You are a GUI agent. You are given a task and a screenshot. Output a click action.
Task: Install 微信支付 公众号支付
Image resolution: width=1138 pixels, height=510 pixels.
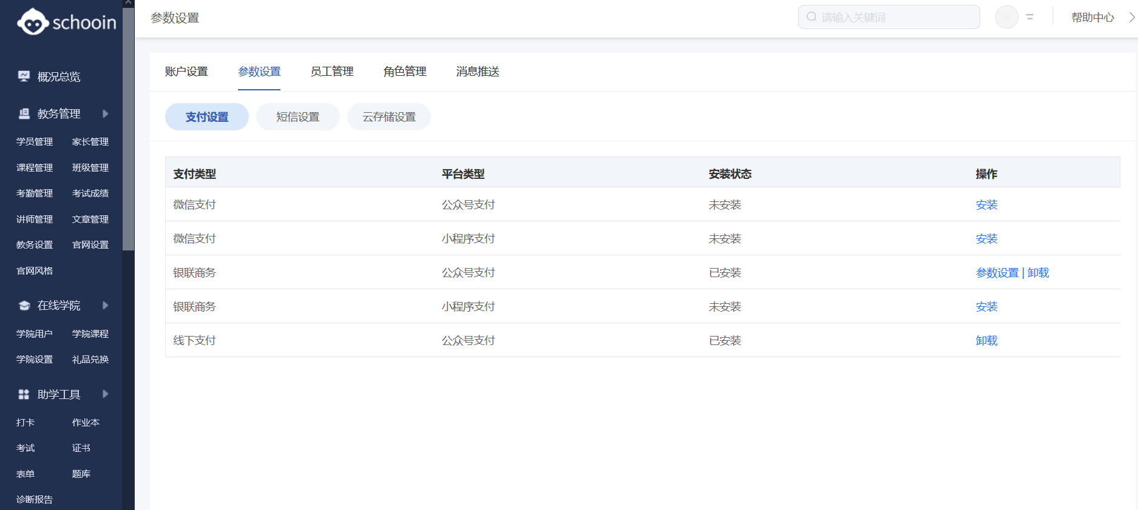tap(986, 205)
